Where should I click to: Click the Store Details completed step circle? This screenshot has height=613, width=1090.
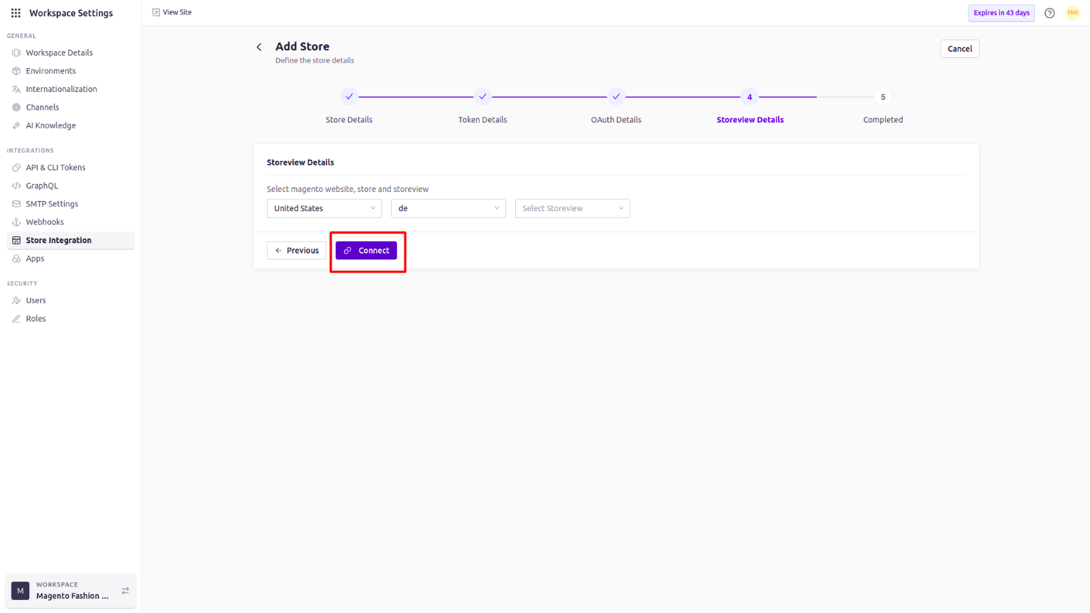pos(349,97)
